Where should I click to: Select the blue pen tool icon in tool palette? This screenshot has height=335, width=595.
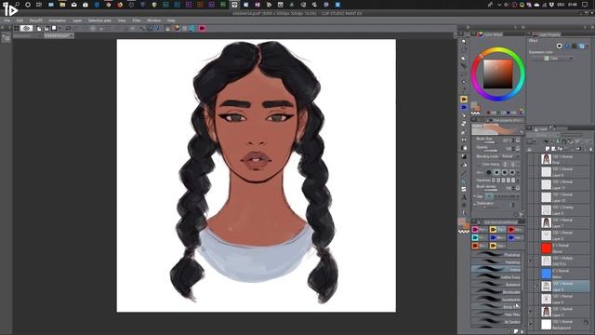(x=464, y=108)
